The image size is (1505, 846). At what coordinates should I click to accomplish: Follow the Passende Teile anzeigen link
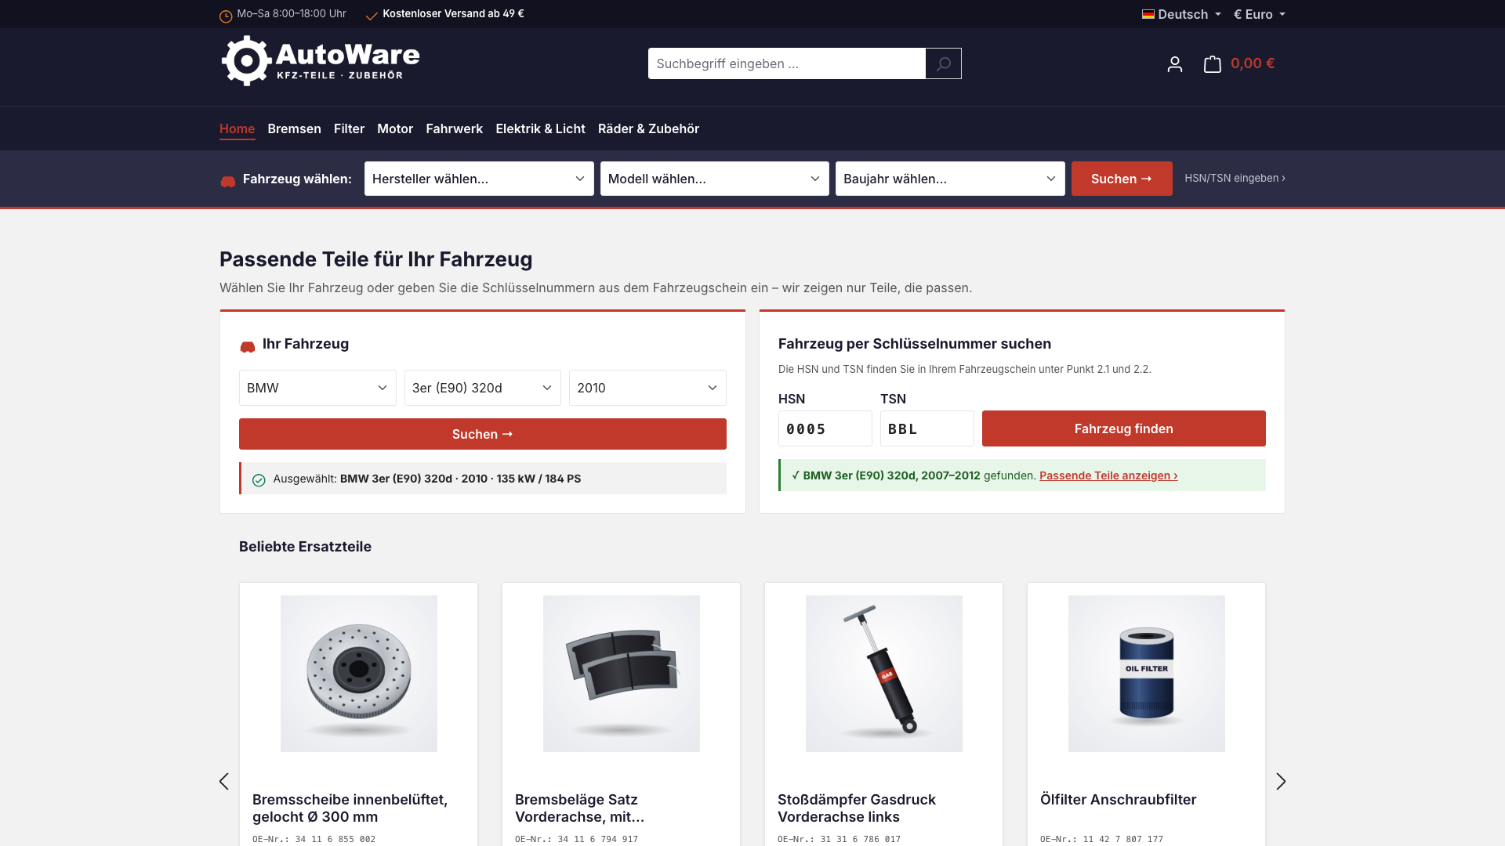(x=1108, y=475)
